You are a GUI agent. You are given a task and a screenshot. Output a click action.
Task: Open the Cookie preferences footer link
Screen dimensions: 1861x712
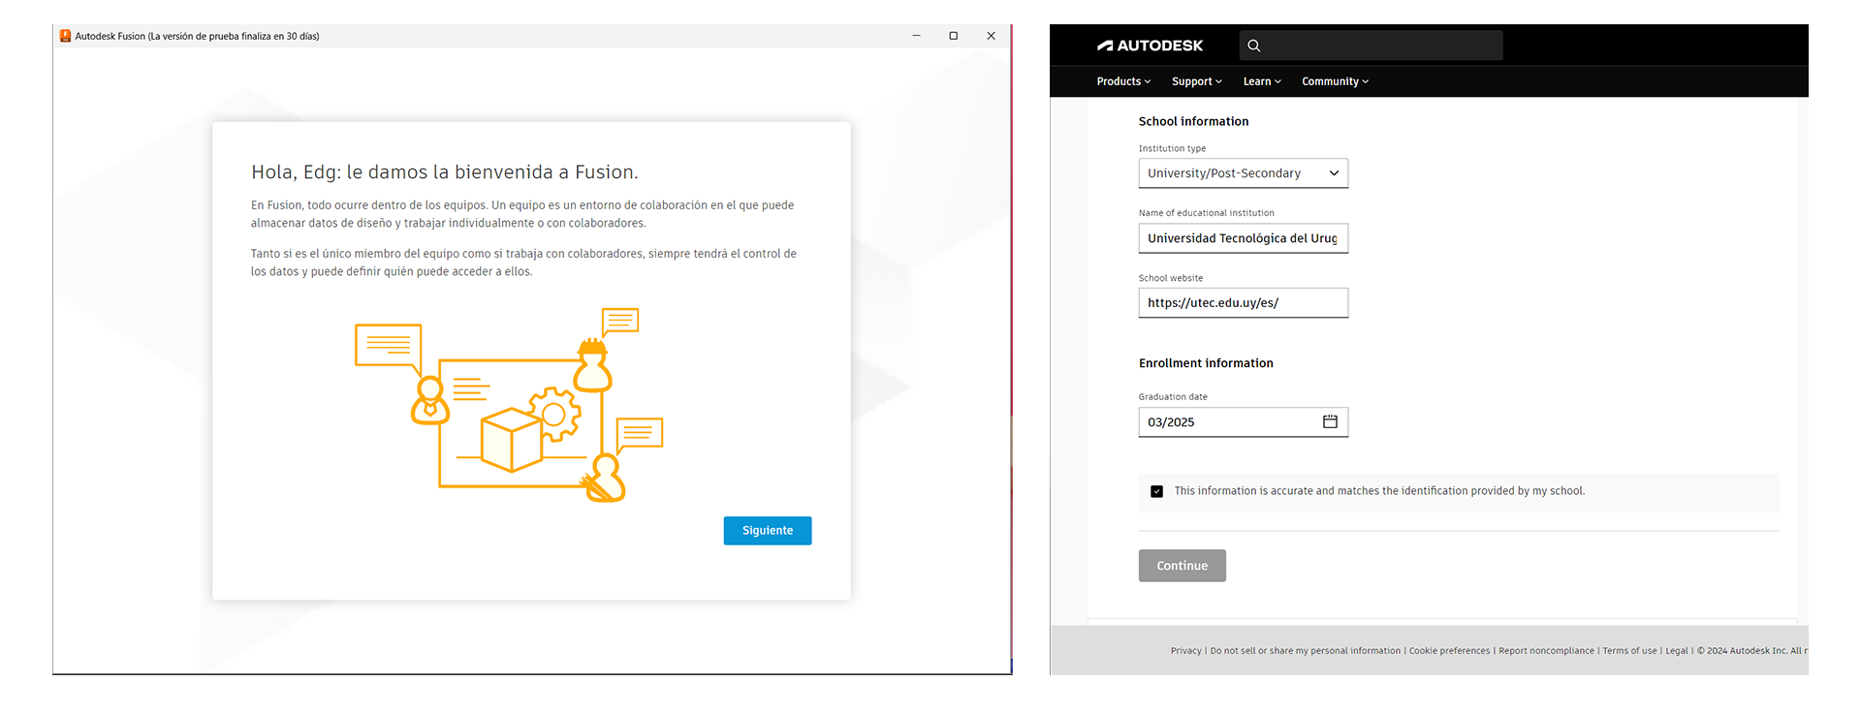click(x=1449, y=651)
